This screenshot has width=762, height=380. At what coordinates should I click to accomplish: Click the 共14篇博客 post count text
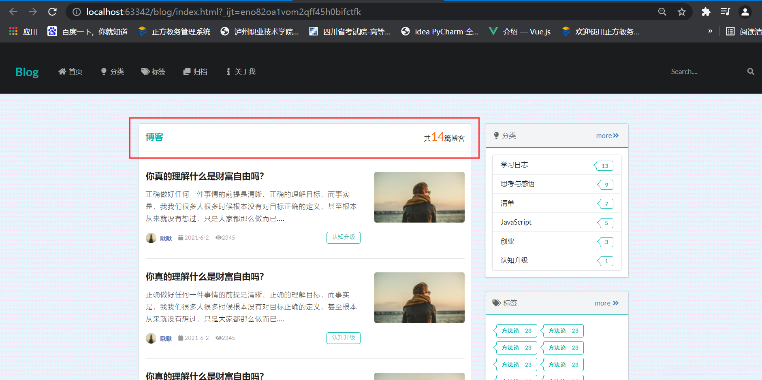444,137
